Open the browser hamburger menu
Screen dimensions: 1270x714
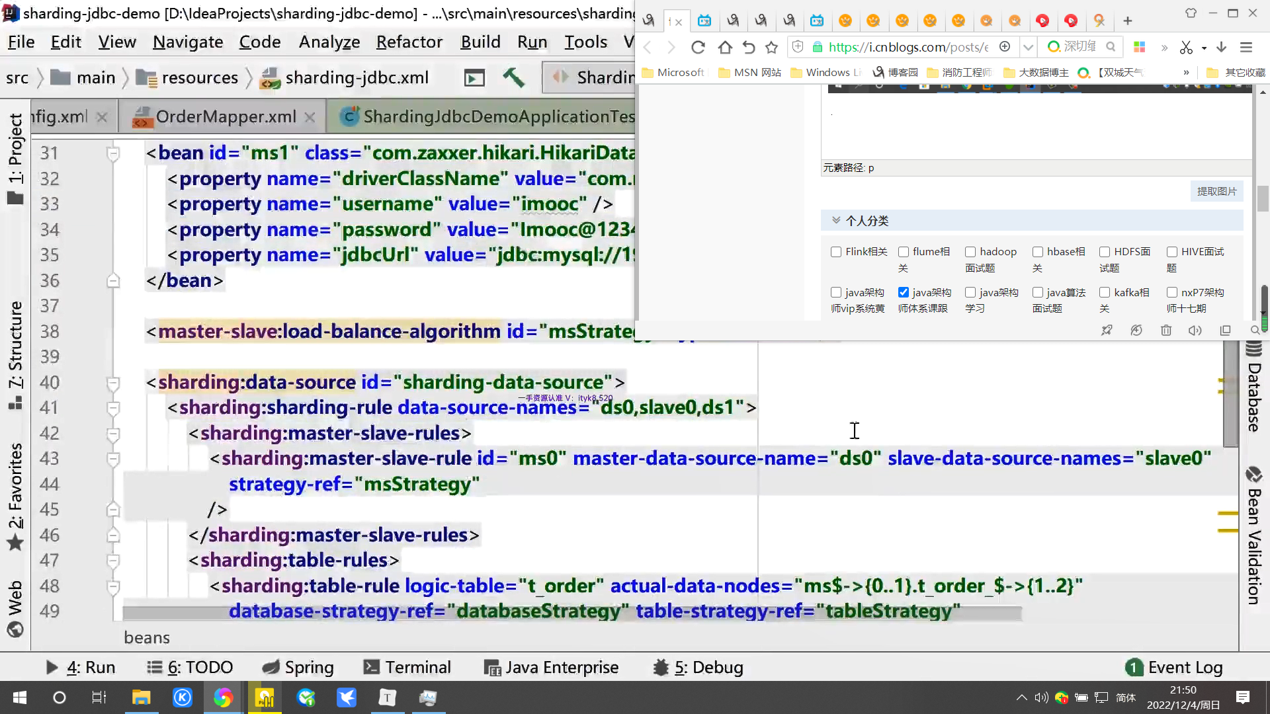[x=1246, y=47]
